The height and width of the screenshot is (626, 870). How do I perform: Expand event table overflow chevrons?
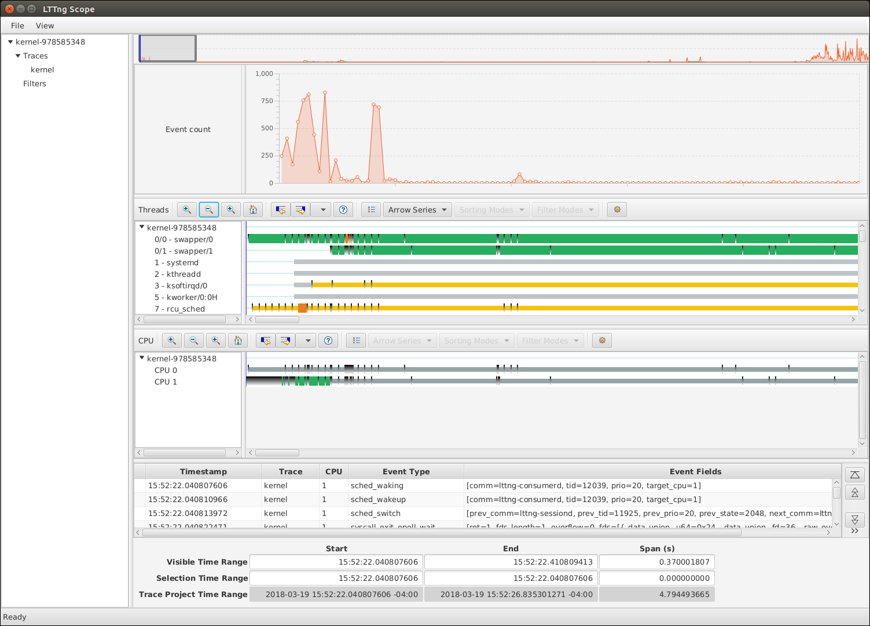(x=855, y=531)
